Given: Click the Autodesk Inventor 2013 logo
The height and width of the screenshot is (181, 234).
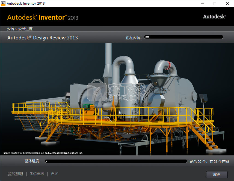Looking at the screenshot, I should point(43,17).
